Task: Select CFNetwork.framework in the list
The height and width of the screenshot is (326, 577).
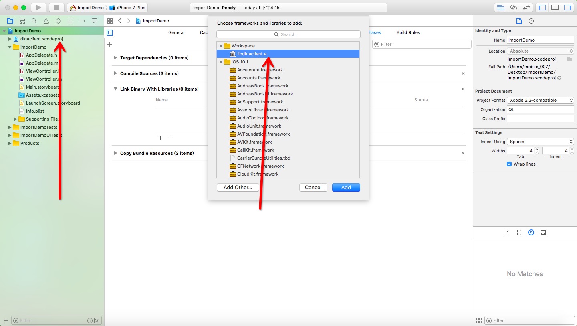Action: point(288,166)
